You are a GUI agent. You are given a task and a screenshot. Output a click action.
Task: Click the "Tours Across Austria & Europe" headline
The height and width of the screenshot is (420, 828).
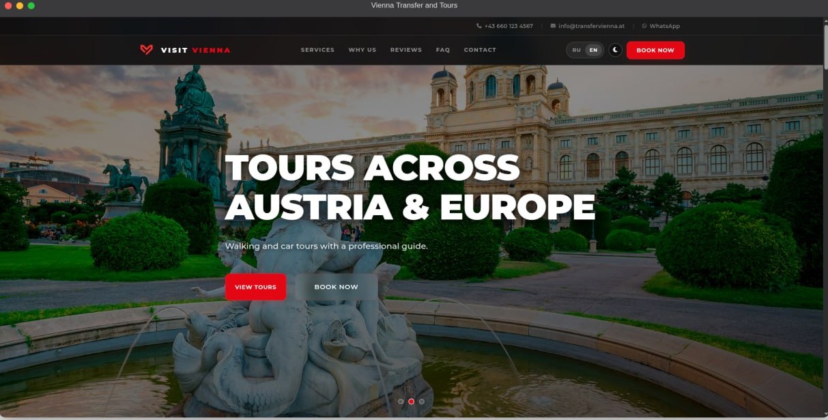(410, 187)
